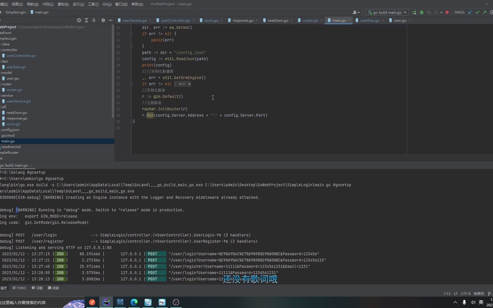Stop the running application with red square
The width and height of the screenshot is (493, 308).
447,12
